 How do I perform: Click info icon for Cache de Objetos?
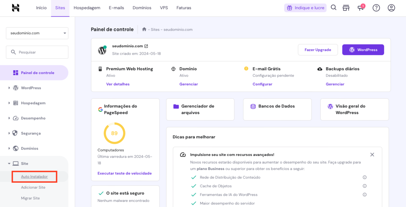pos(365,186)
